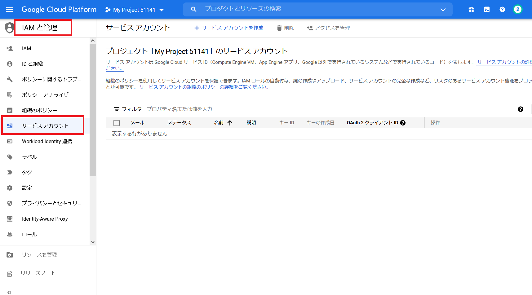Click the ステータス column header
Viewport: 532px width, 295px height.
[179, 123]
